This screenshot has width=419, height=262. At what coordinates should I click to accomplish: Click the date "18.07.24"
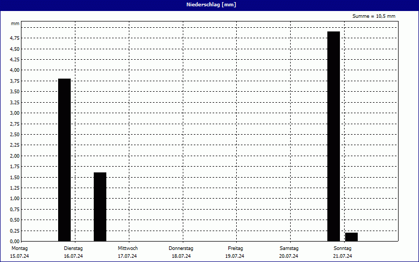pyautogui.click(x=181, y=256)
